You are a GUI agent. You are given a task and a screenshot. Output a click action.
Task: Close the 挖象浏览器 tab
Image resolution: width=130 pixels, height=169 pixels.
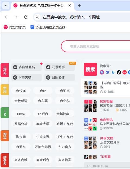pyautogui.click(x=70, y=5)
